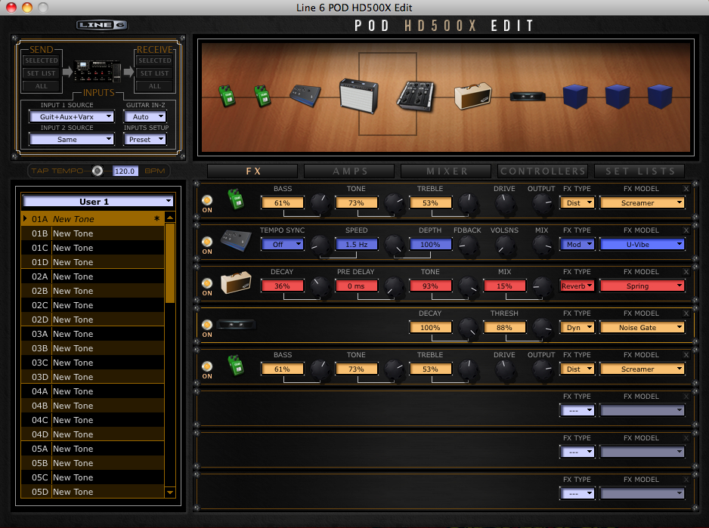Select the Noise Gate rack unit in chain
Image resolution: width=709 pixels, height=528 pixels.
[x=526, y=96]
